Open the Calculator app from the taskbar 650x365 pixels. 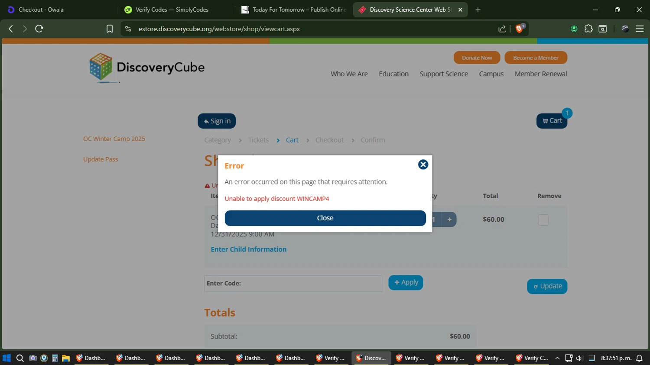pyautogui.click(x=55, y=358)
